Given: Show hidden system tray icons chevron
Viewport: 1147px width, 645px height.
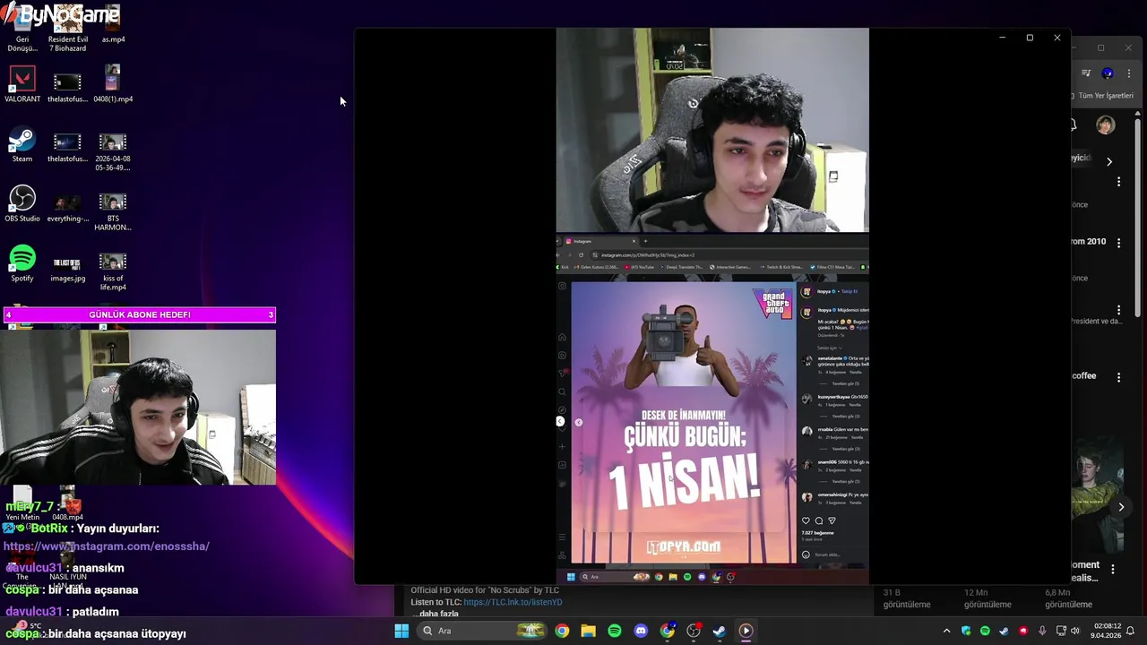Looking at the screenshot, I should pyautogui.click(x=946, y=631).
